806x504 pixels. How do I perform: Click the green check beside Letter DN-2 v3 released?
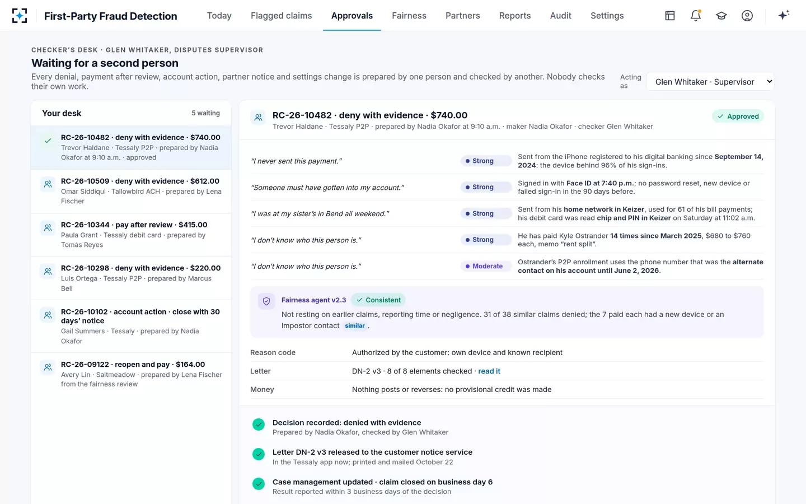point(259,454)
